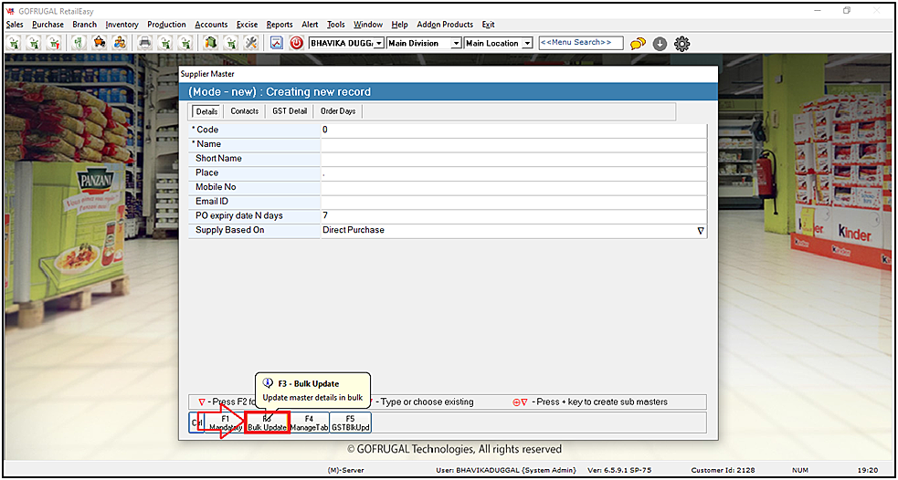This screenshot has width=898, height=480.
Task: Switch to the GST Detail tab
Action: pyautogui.click(x=290, y=111)
